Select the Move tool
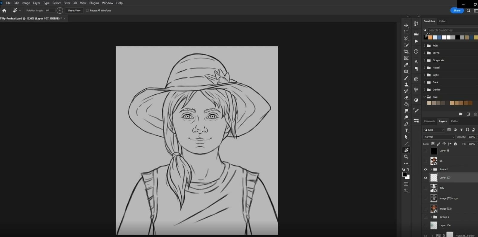The height and width of the screenshot is (237, 478). (x=406, y=25)
